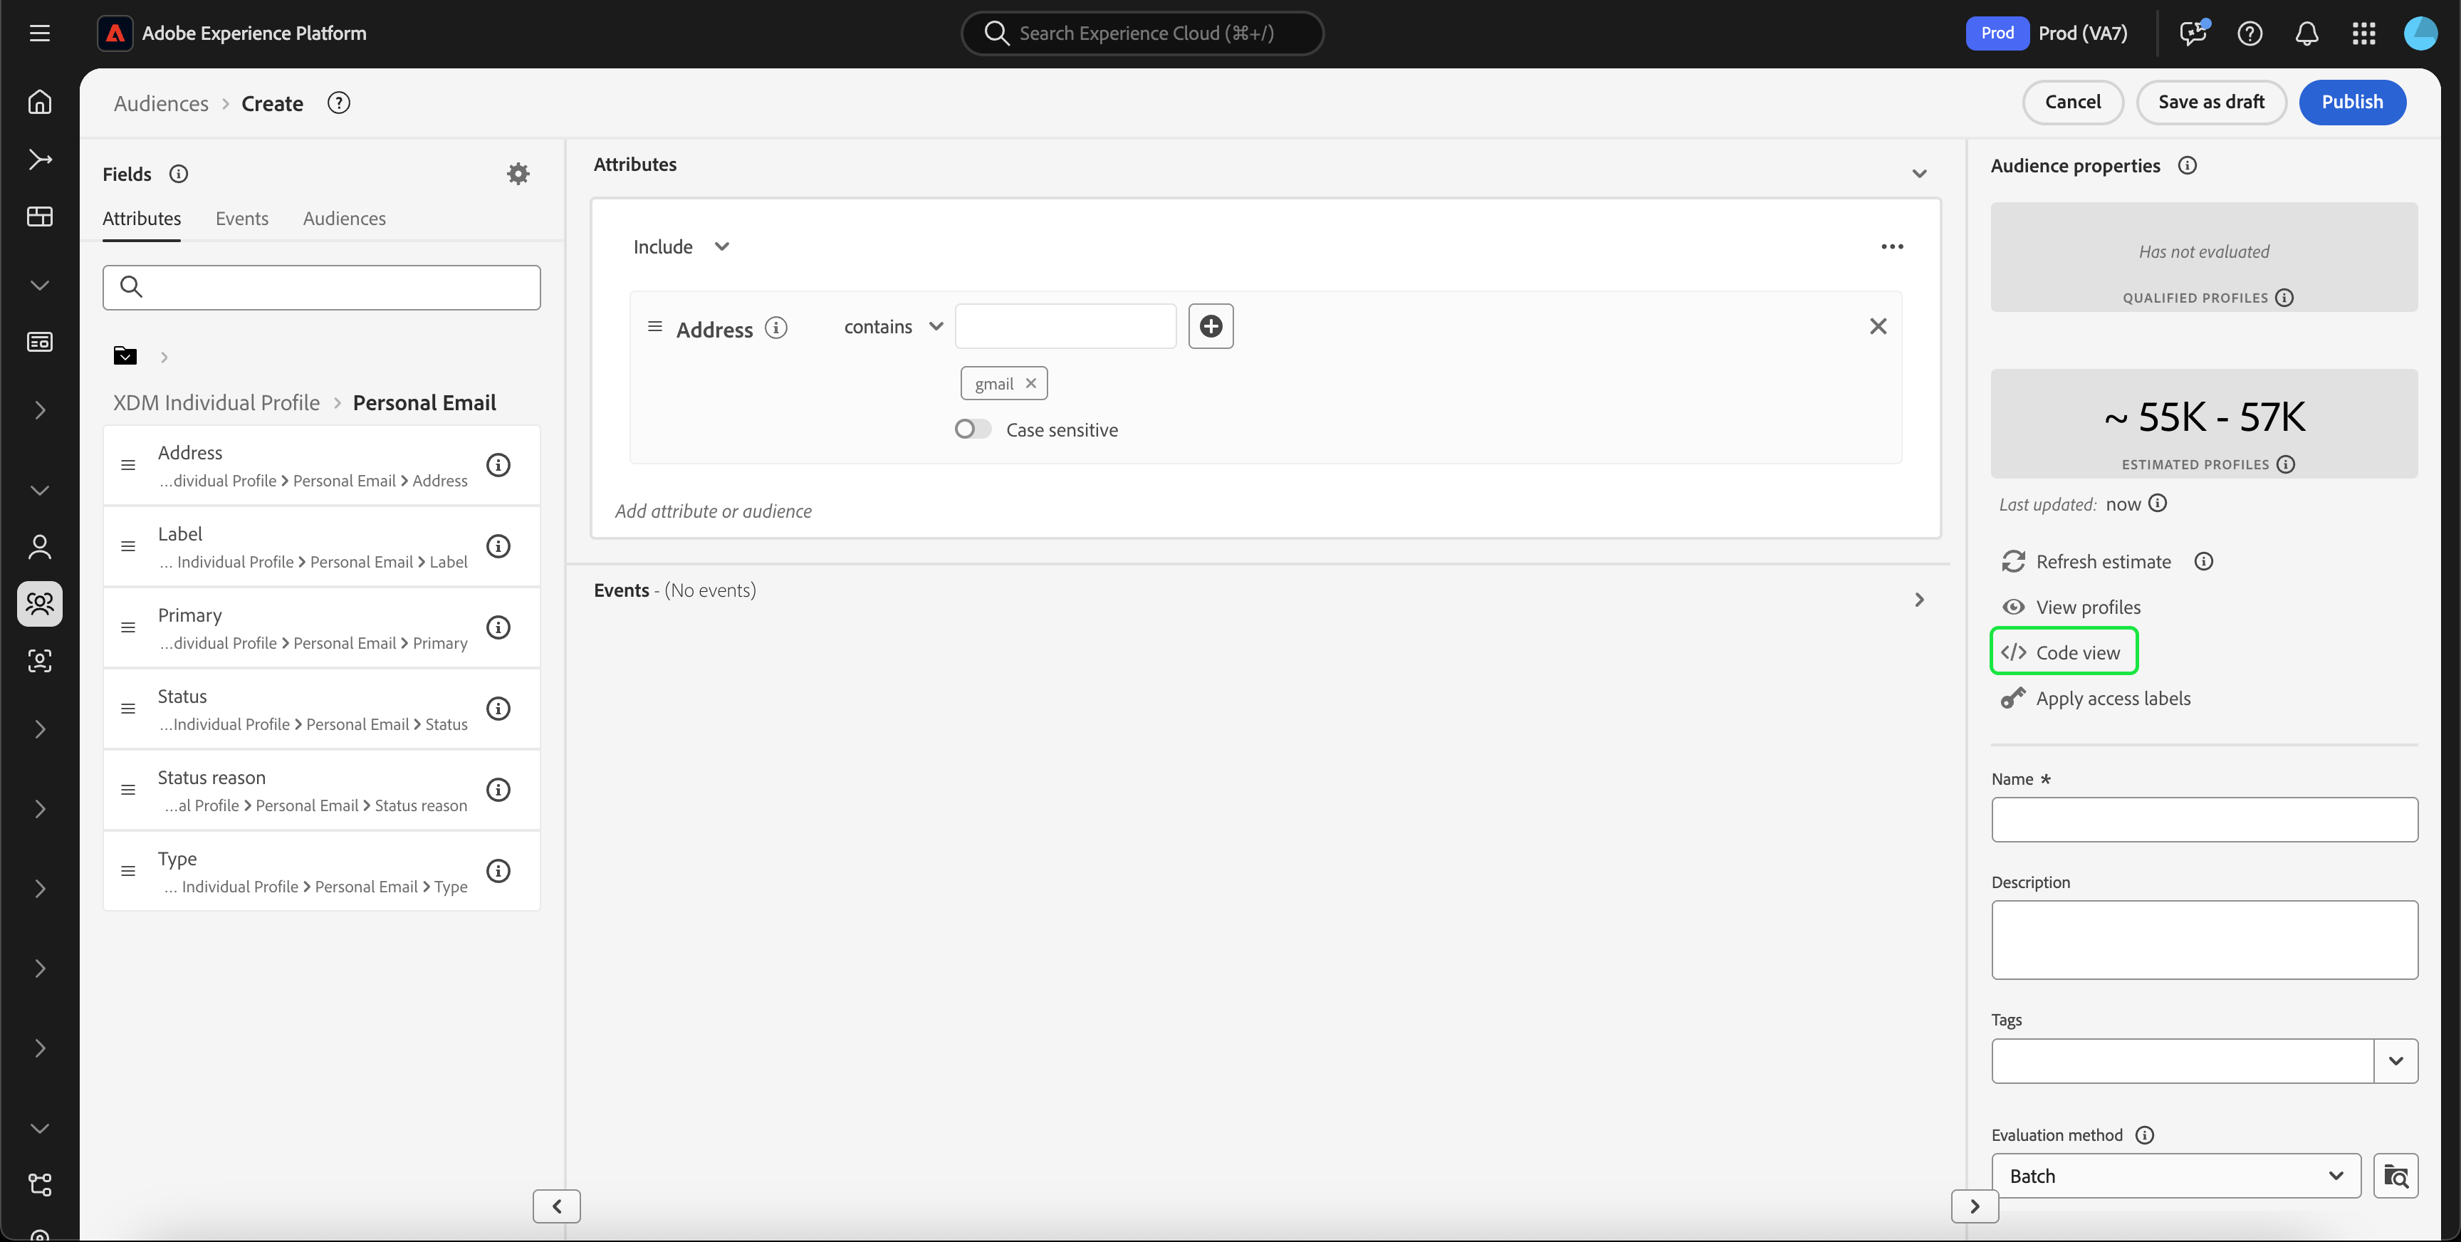This screenshot has width=2461, height=1242.
Task: Click the Publish button
Action: [x=2351, y=103]
